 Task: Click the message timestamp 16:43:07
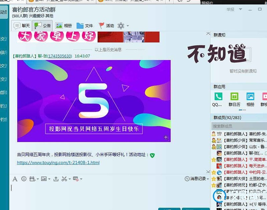pos(82,56)
